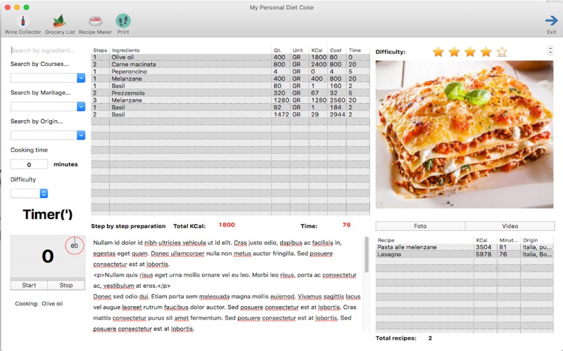Viewport: 563px width, 351px height.
Task: Click the preparation text scrollbar
Action: pyautogui.click(x=366, y=254)
